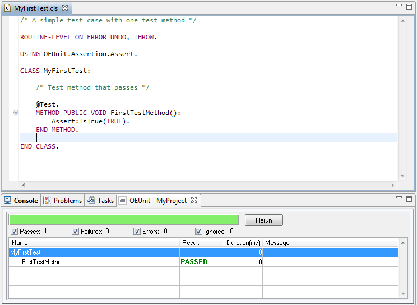
Task: Open the Problems tab
Action: point(63,200)
